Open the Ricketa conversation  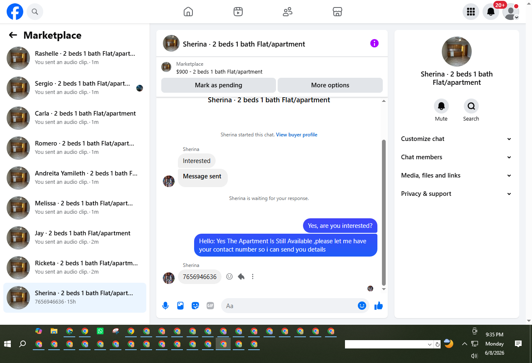[75, 268]
